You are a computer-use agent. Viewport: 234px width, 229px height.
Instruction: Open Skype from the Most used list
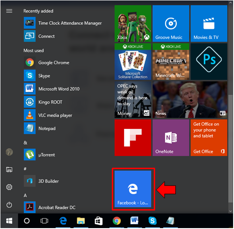pyautogui.click(x=37, y=76)
